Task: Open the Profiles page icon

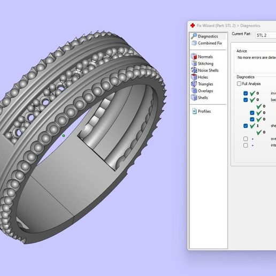Action: (194, 111)
